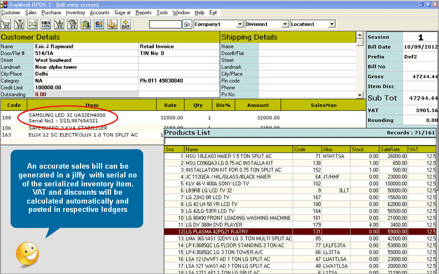439x274 pixels.
Task: Select INSTALLATION KIT FOR 0.75 TON SPLIT AC
Action: point(300,170)
